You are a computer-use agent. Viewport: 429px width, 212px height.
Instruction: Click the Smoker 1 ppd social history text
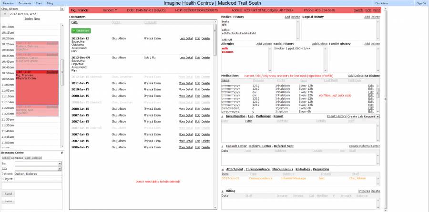[x=292, y=48]
